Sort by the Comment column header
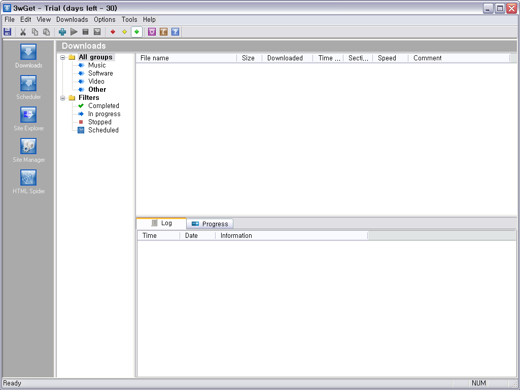This screenshot has height=390, width=520. coord(459,58)
